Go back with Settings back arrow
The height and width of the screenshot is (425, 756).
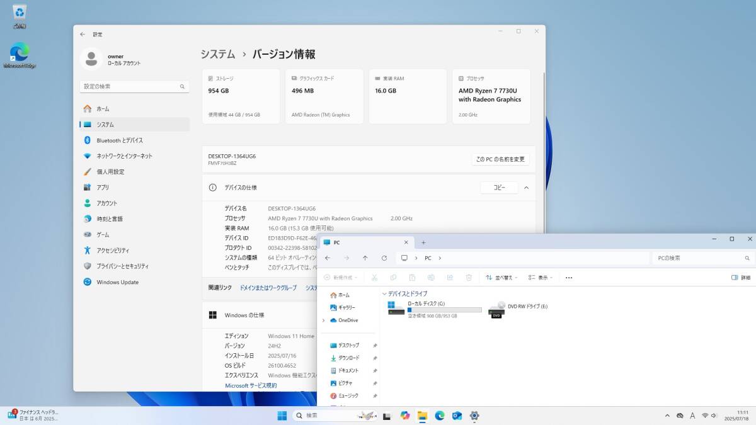(x=83, y=34)
